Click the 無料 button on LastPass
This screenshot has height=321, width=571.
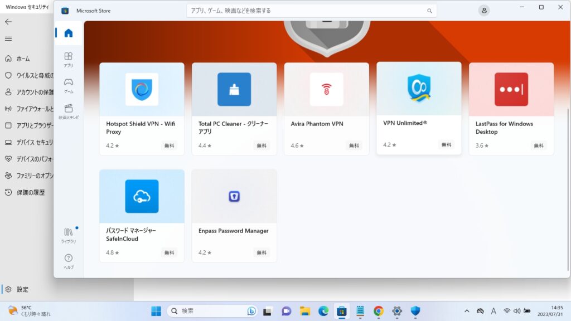(539, 145)
